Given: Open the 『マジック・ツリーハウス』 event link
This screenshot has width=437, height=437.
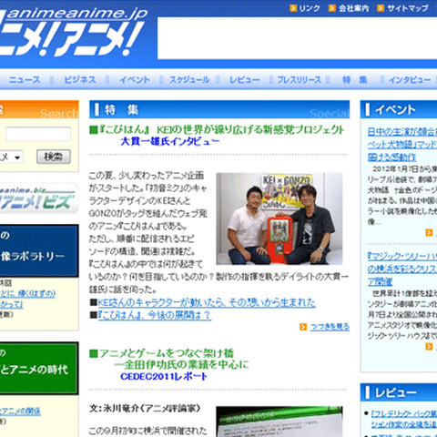Looking at the screenshot, I should [x=402, y=269].
